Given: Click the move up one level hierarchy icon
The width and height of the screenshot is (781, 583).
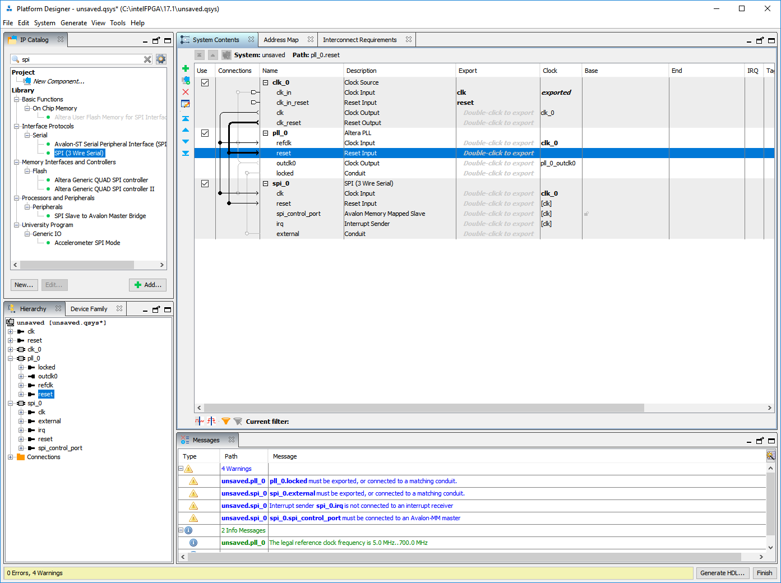Looking at the screenshot, I should 212,55.
